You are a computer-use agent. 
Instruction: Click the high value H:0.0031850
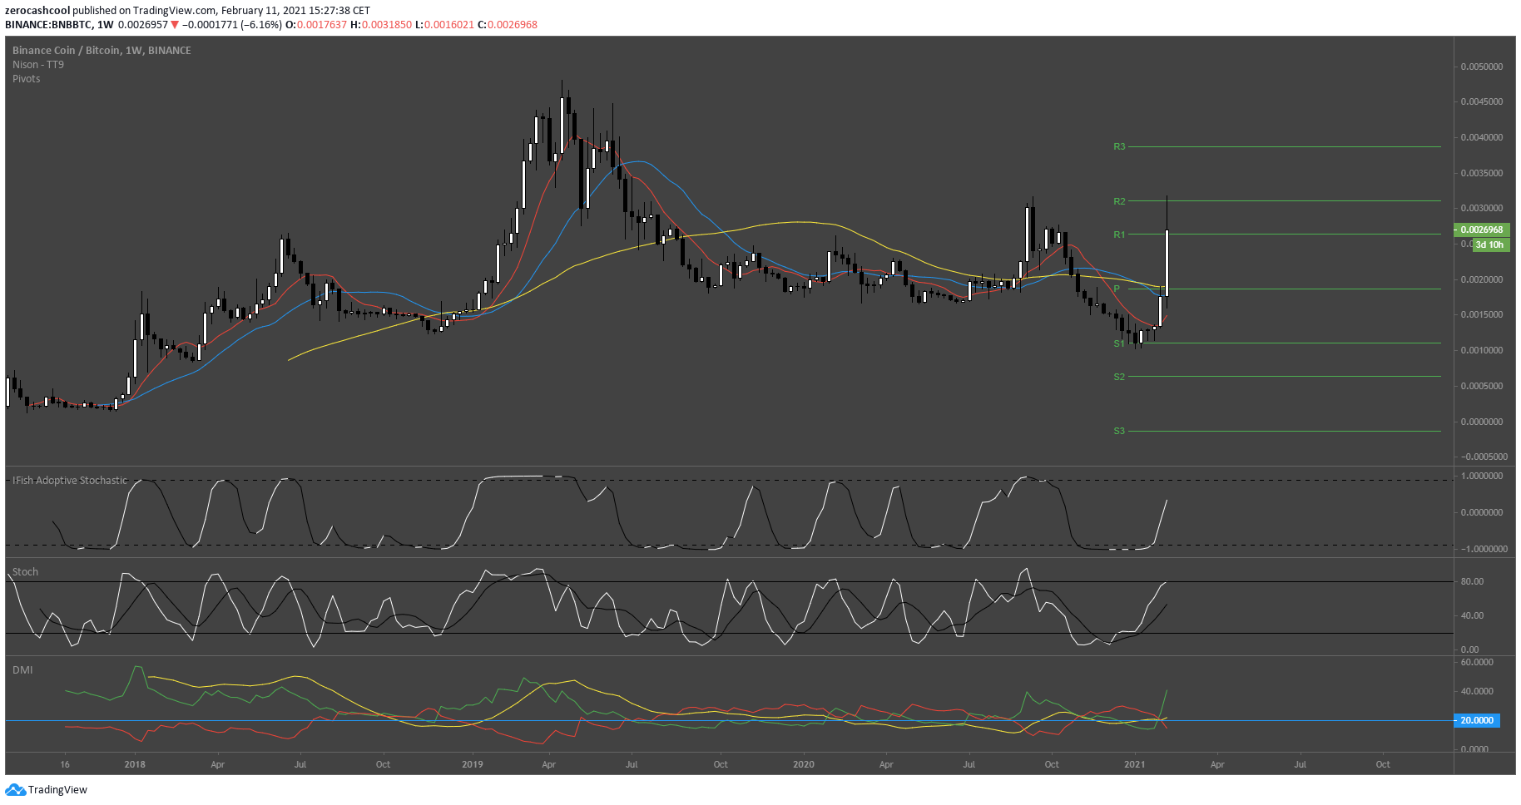pyautogui.click(x=381, y=25)
